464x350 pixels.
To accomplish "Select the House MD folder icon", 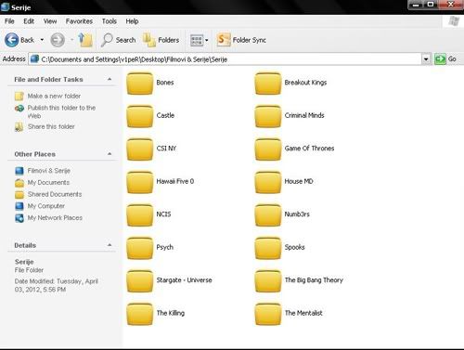I will pos(268,182).
